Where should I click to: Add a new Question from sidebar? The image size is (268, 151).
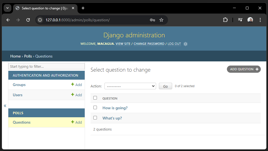click(76, 122)
